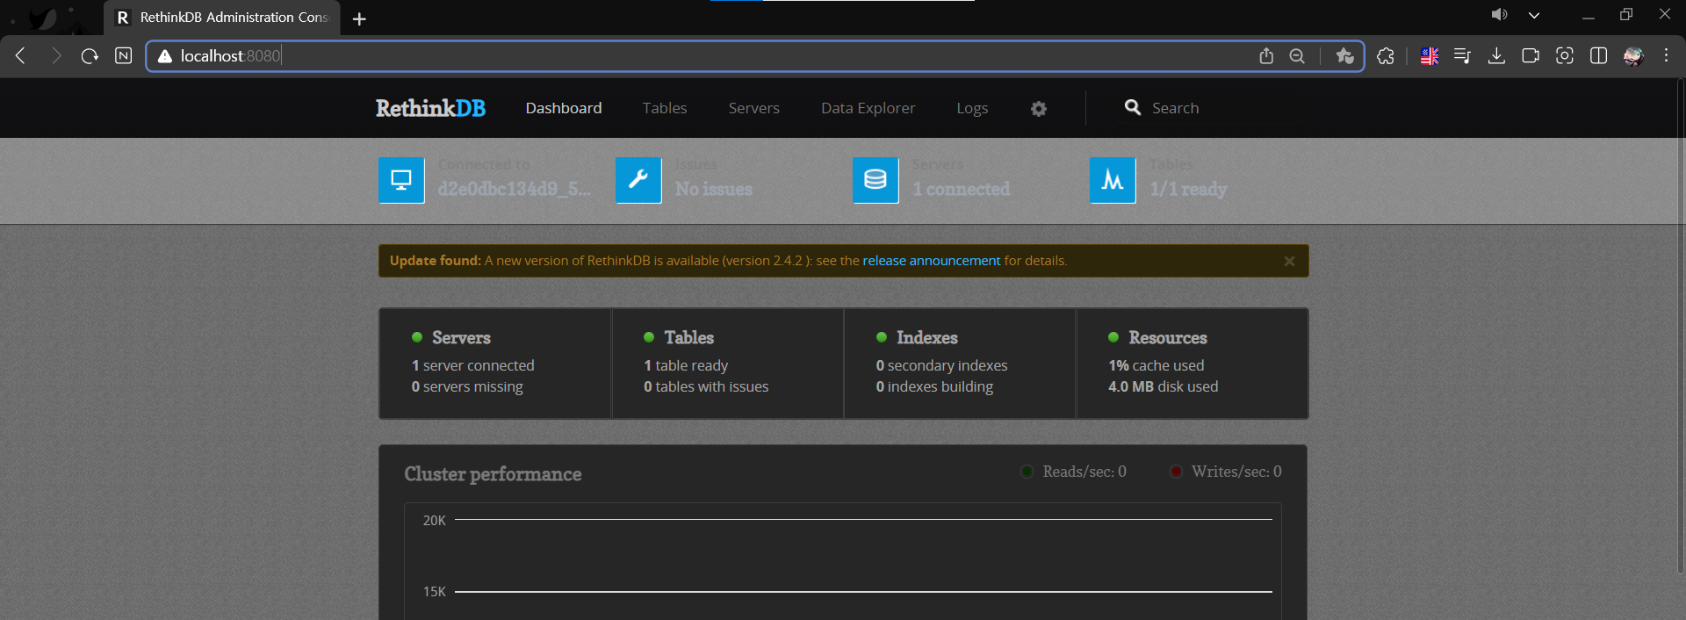The image size is (1686, 620).
Task: Click '1 server connected' text
Action: point(472,365)
